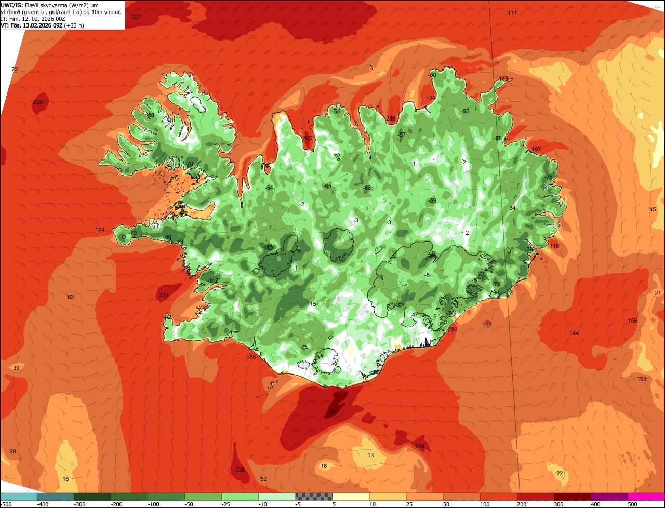
Task: Click the map value "159" in the eastern sea
Action: [x=632, y=320]
